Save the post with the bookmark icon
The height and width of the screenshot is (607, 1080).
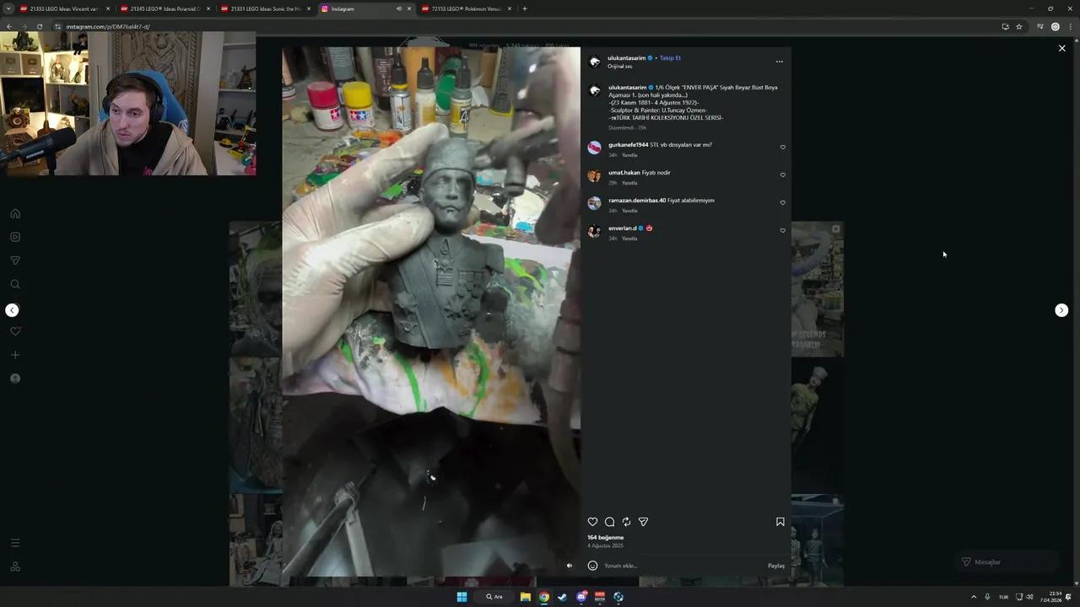tap(780, 522)
